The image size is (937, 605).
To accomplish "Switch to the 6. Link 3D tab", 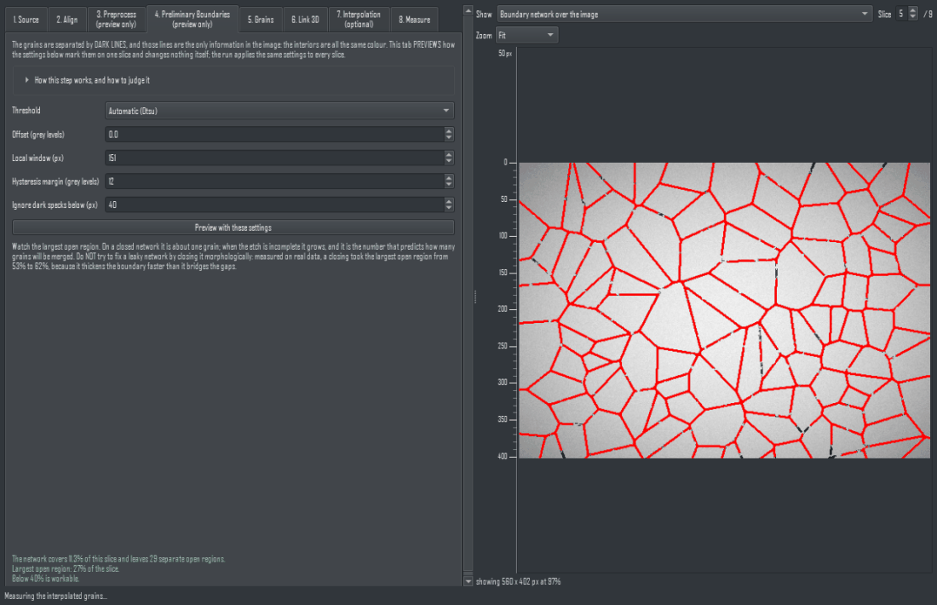I will pos(305,20).
